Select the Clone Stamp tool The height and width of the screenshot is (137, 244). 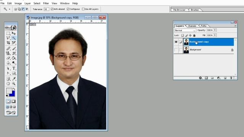pos(8,53)
